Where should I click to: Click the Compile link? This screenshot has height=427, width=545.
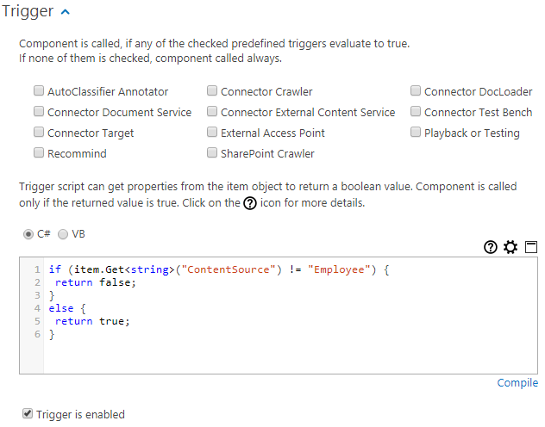(517, 383)
